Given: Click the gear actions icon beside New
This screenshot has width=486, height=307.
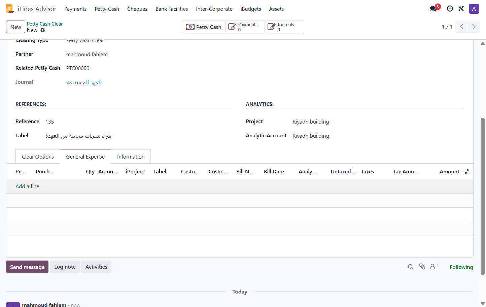Looking at the screenshot, I should (x=43, y=30).
